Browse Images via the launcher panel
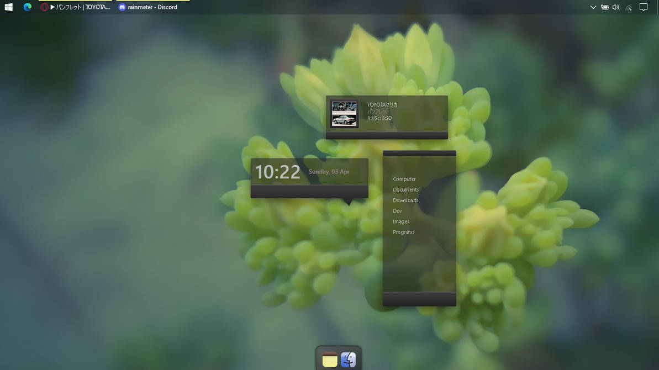This screenshot has width=659, height=370. tap(400, 221)
